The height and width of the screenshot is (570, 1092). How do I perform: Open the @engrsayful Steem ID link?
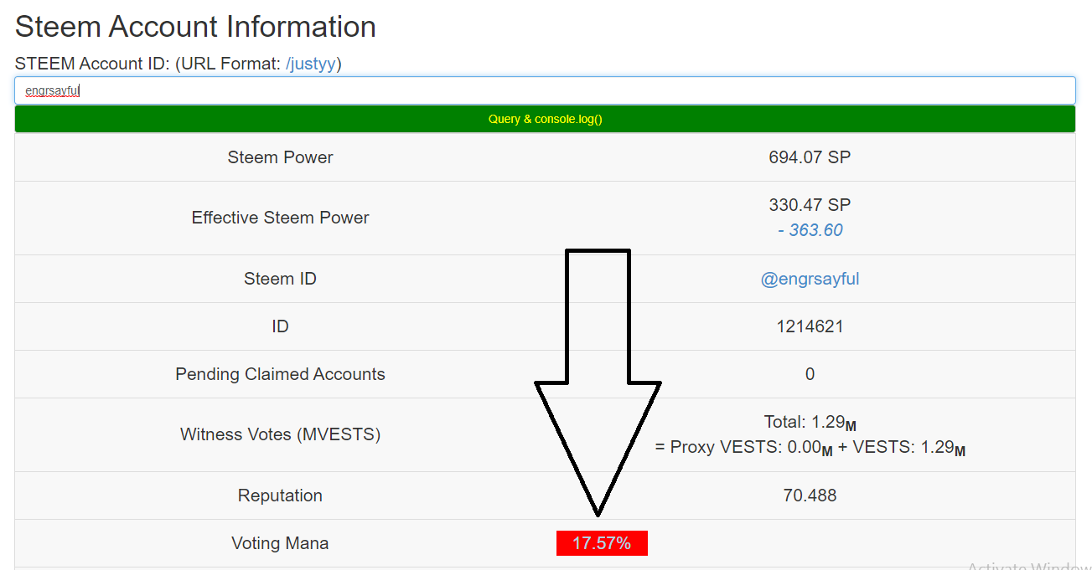point(810,279)
